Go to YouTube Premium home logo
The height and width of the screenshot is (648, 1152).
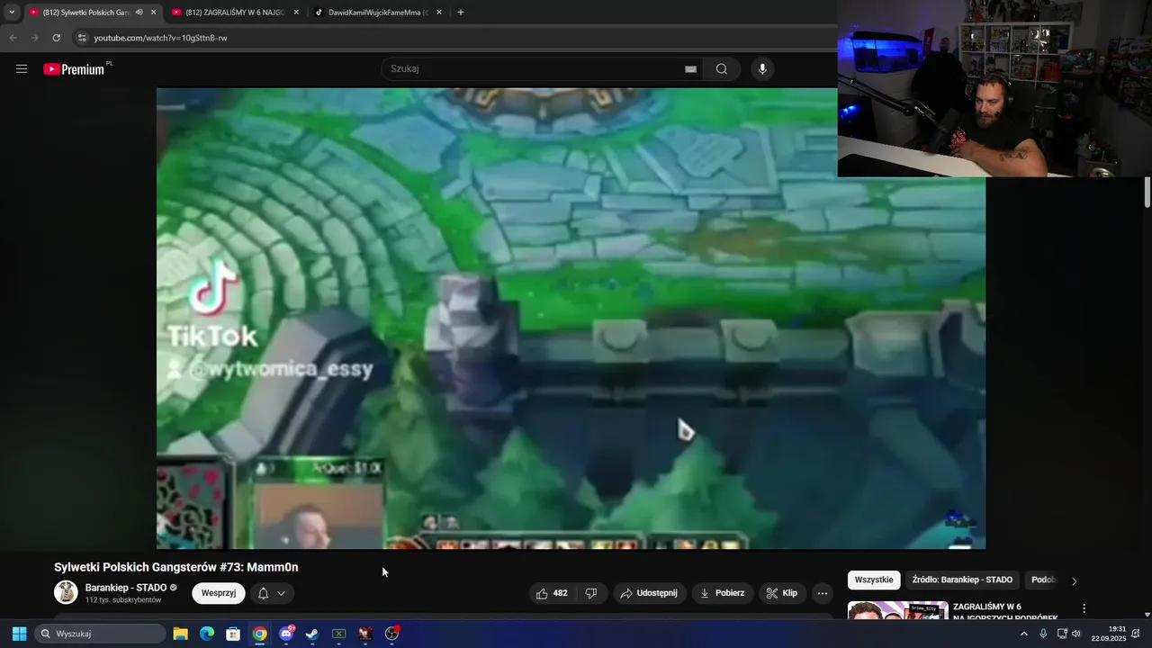pos(76,68)
